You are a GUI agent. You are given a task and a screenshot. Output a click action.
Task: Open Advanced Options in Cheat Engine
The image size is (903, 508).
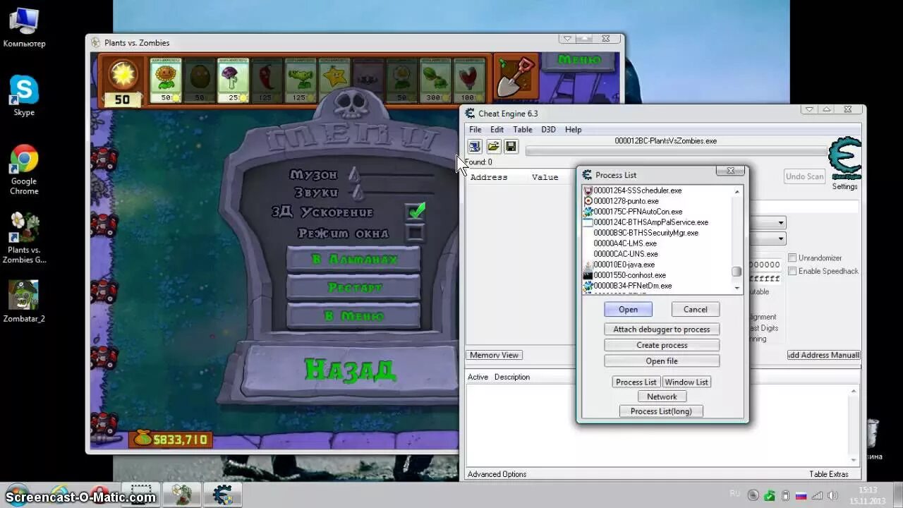coord(497,474)
